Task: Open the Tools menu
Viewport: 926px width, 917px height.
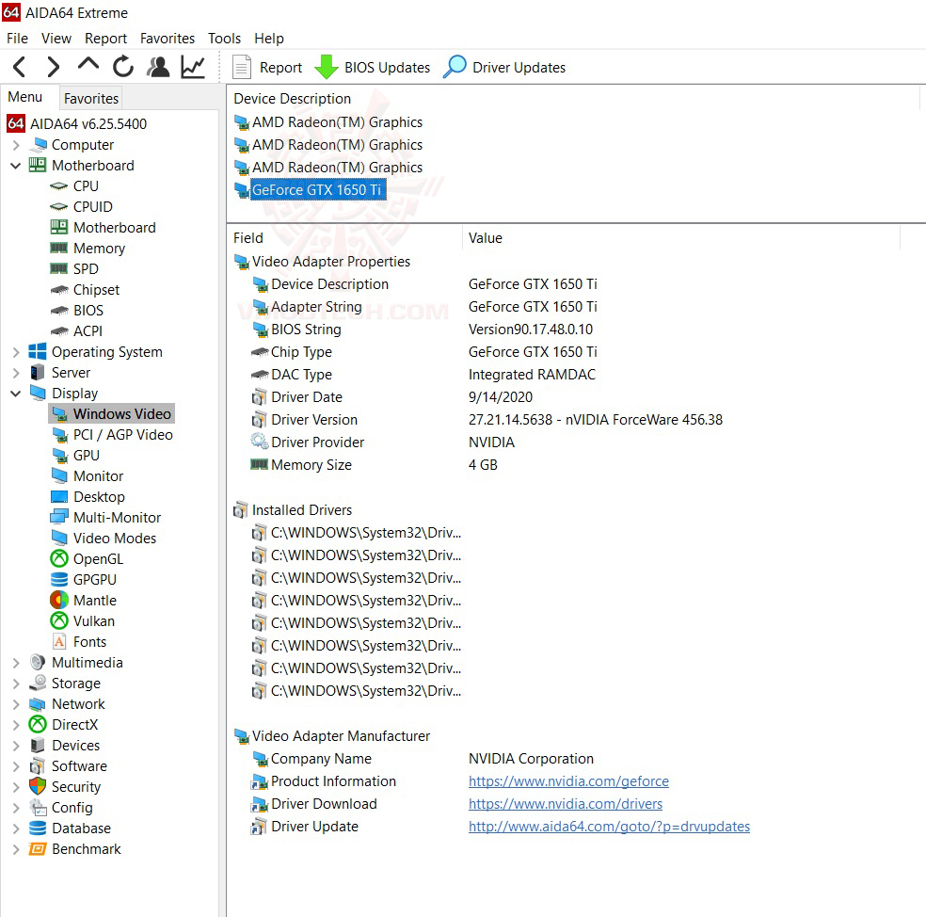Action: coord(224,39)
